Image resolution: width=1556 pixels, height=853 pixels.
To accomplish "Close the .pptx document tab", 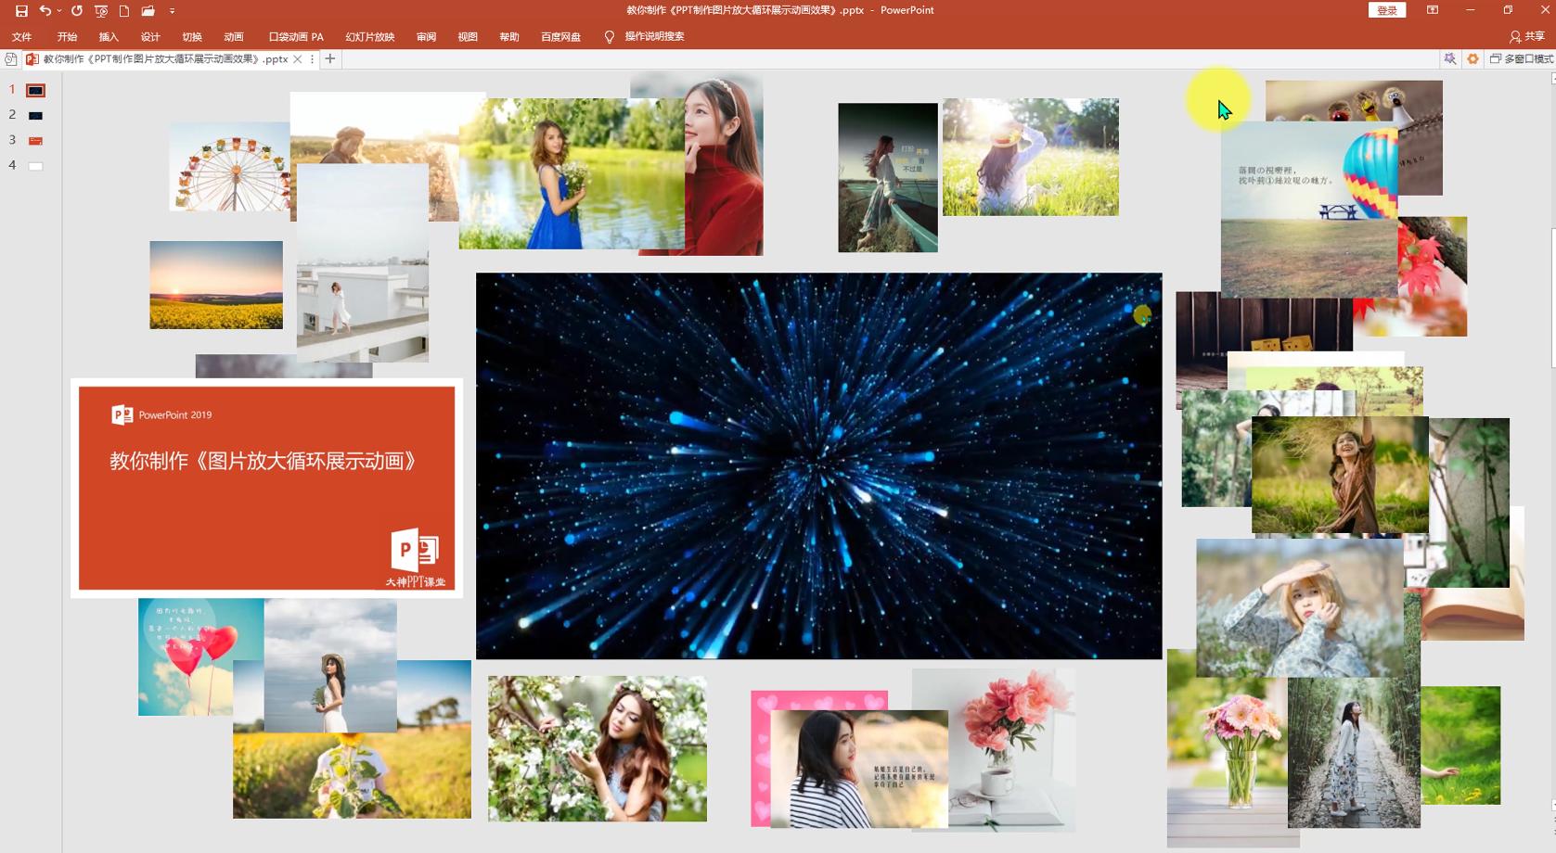I will 298,59.
